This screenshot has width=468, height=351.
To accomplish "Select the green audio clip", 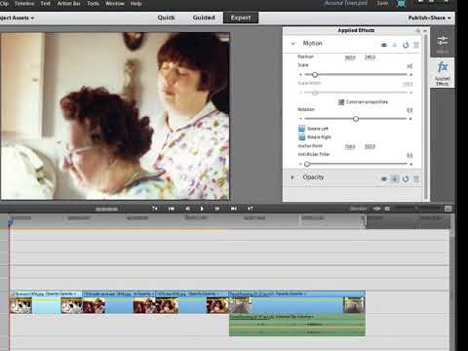I will pos(297,325).
